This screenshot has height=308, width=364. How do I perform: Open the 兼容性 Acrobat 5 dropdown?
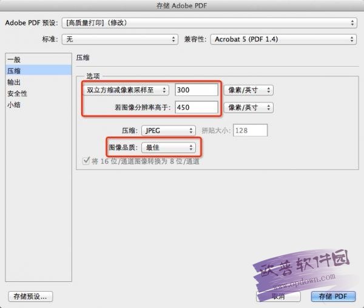(283, 39)
